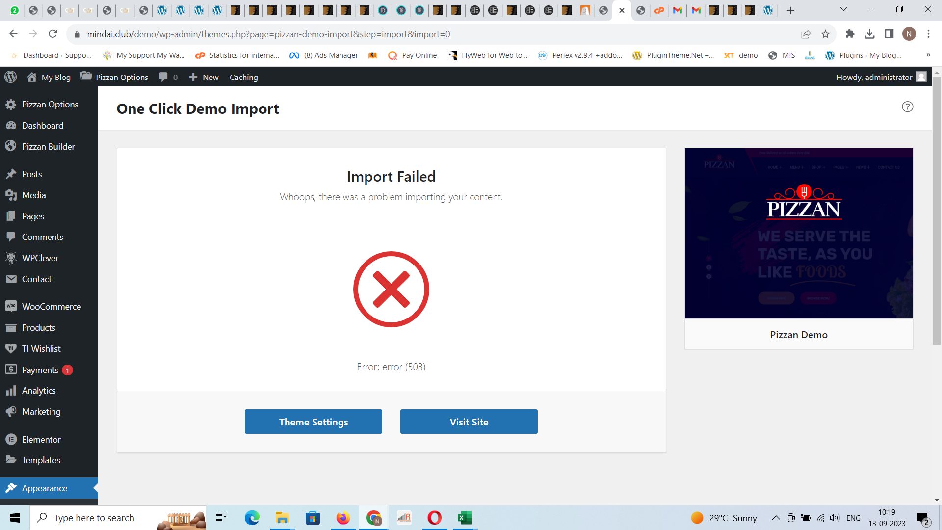Open the notification center icon

coord(923,518)
